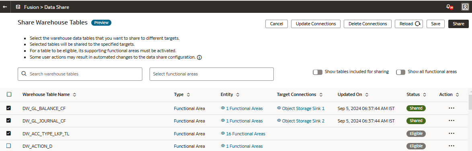The image size is (472, 151).
Task: Click the Preview badge
Action: 101,22
